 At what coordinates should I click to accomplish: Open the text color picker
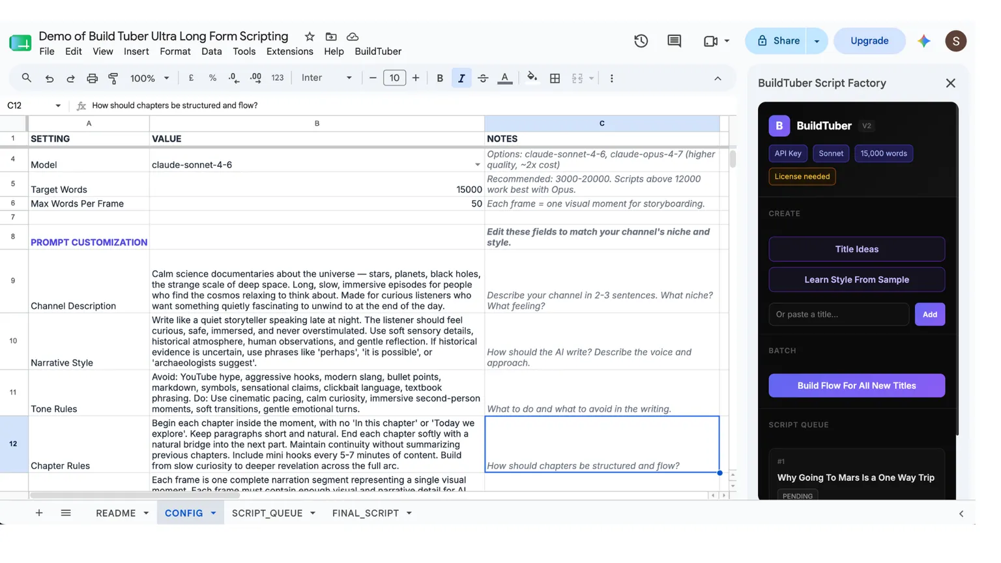coord(505,78)
